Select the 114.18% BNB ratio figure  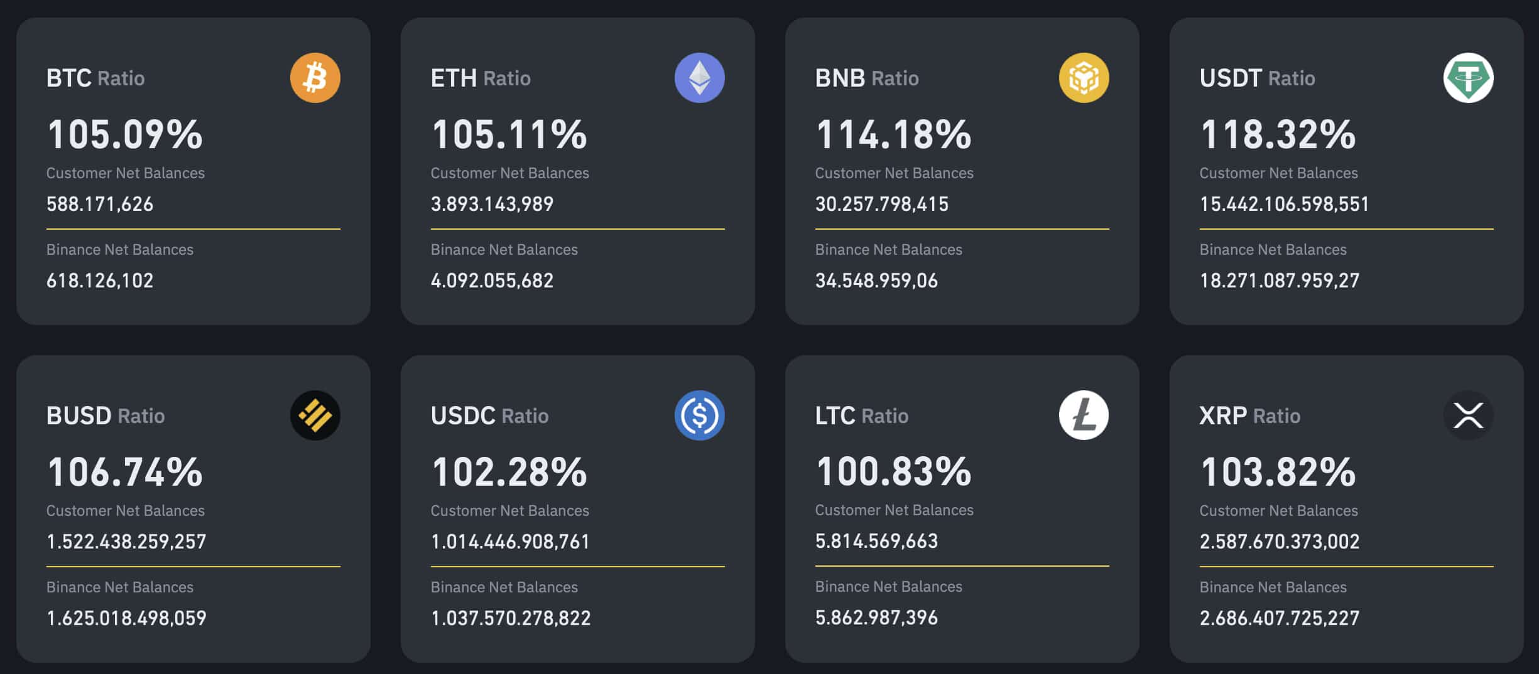893,133
